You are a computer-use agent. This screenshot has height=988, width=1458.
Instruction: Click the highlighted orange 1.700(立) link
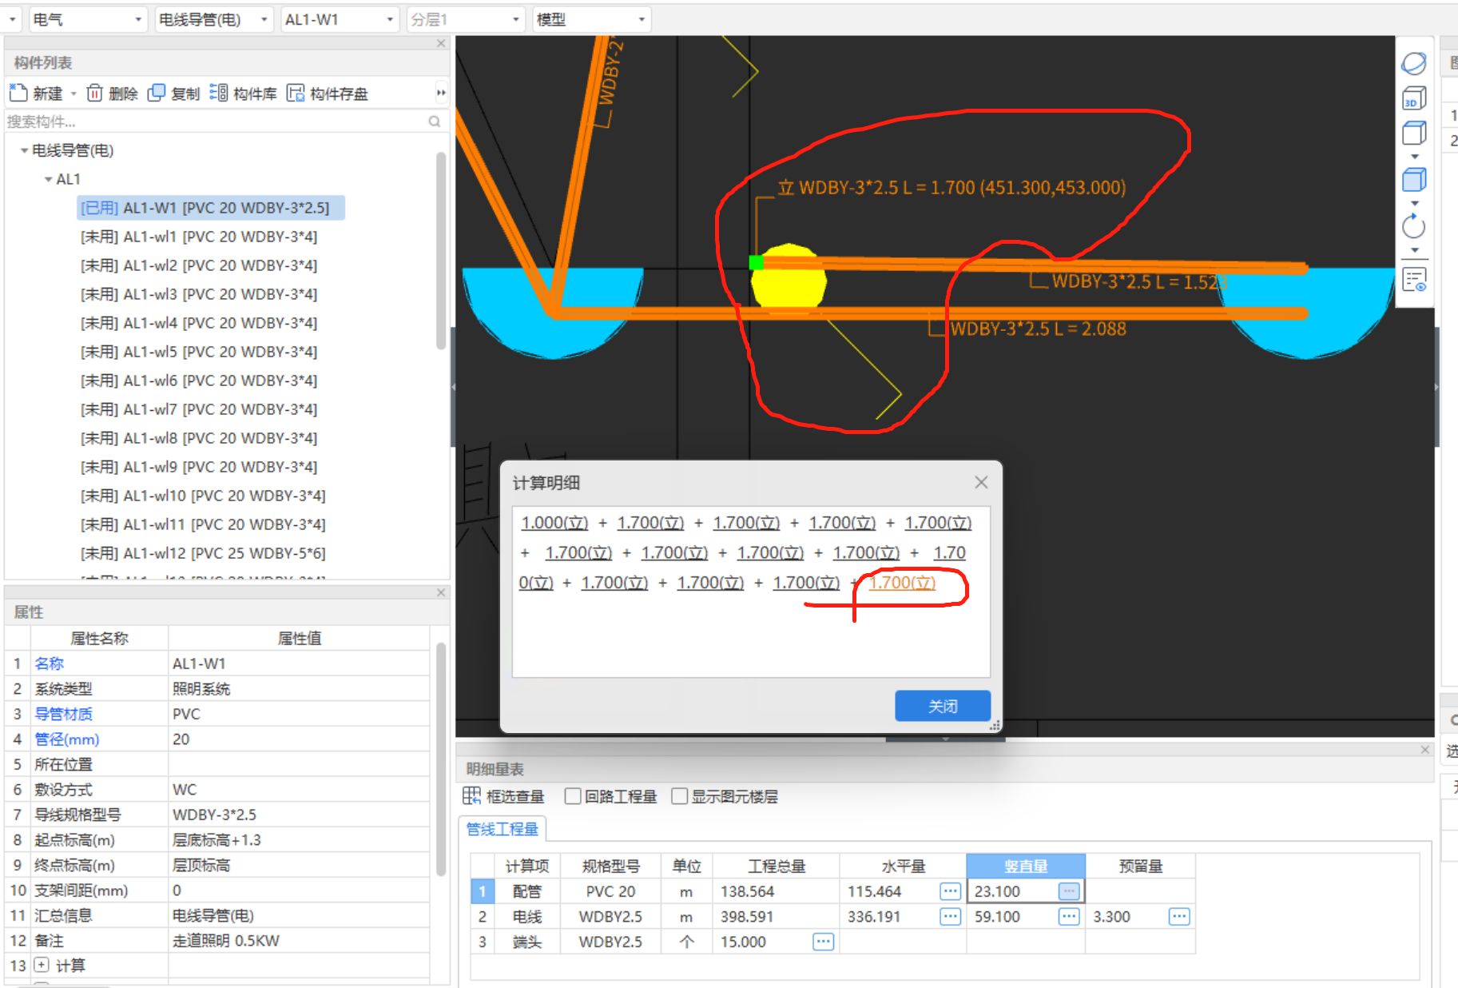tap(902, 583)
